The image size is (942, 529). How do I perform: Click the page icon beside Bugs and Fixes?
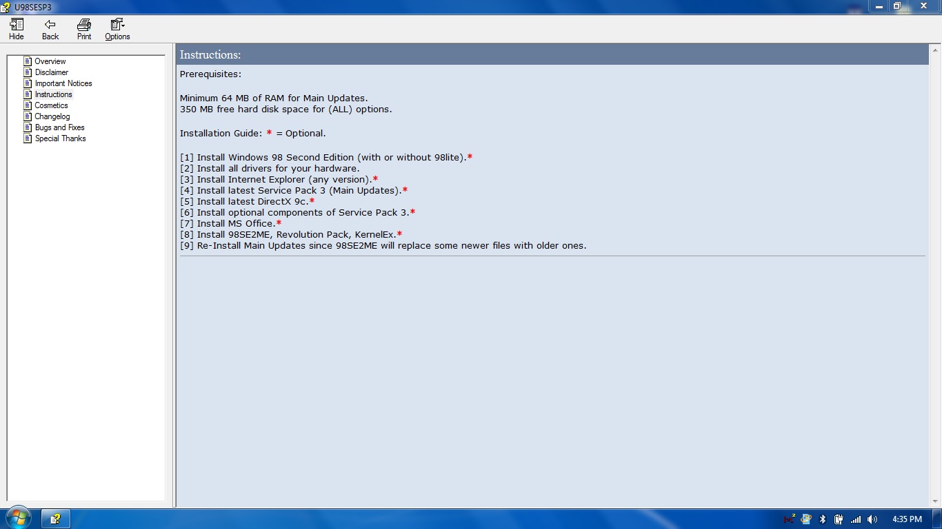click(x=28, y=127)
